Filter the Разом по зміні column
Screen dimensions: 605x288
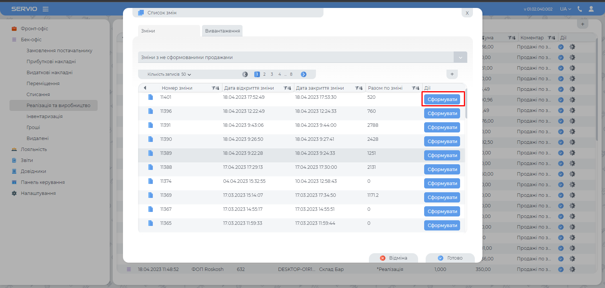(x=415, y=88)
